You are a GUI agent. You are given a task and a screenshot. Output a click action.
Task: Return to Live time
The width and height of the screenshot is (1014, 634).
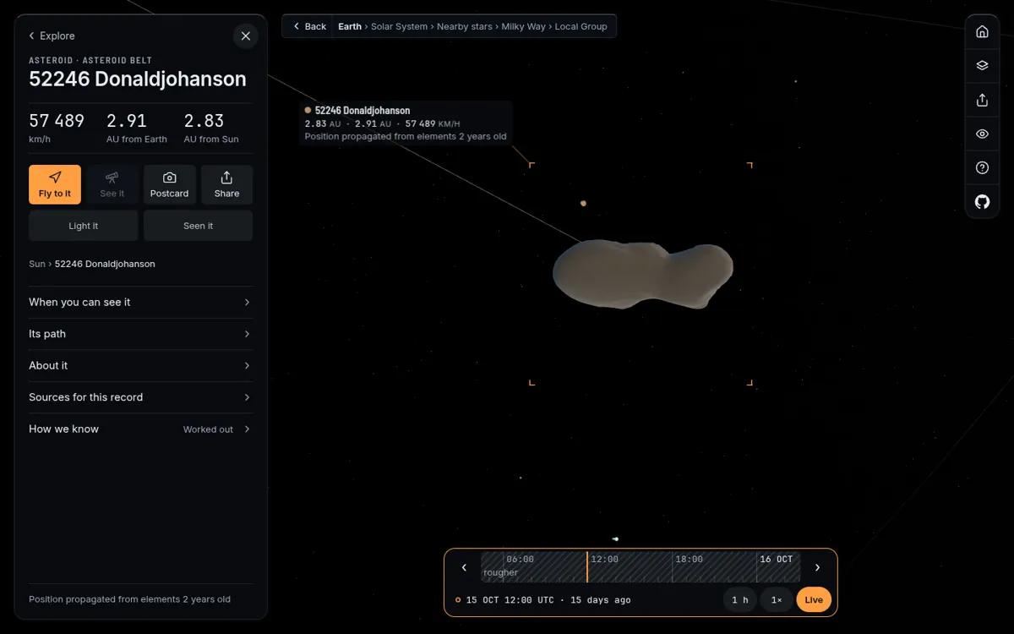tap(814, 600)
